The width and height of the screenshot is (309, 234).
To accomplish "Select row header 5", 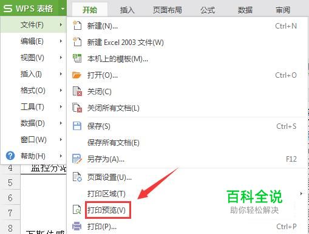I will pos(10,182).
